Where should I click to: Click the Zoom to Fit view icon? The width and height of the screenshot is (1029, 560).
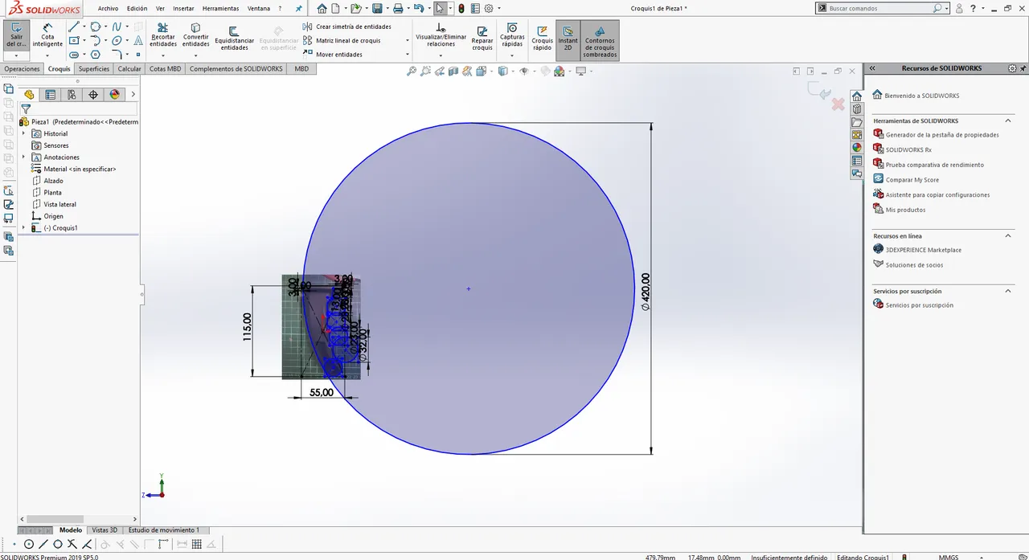412,71
